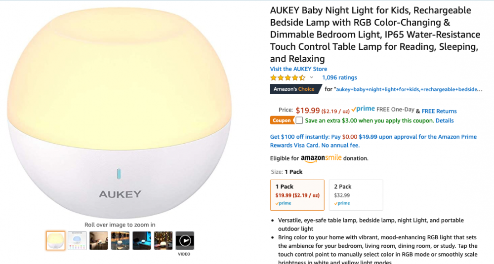The image size is (494, 264).
Task: Choose the 2 Pack size option
Action: pyautogui.click(x=356, y=194)
